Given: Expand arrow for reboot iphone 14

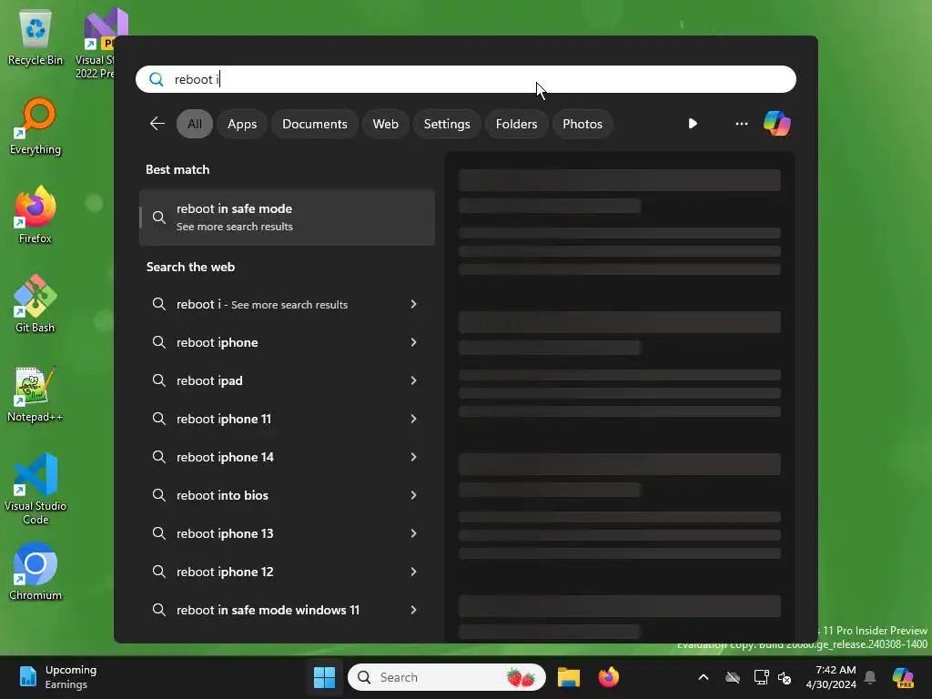Looking at the screenshot, I should coord(414,457).
